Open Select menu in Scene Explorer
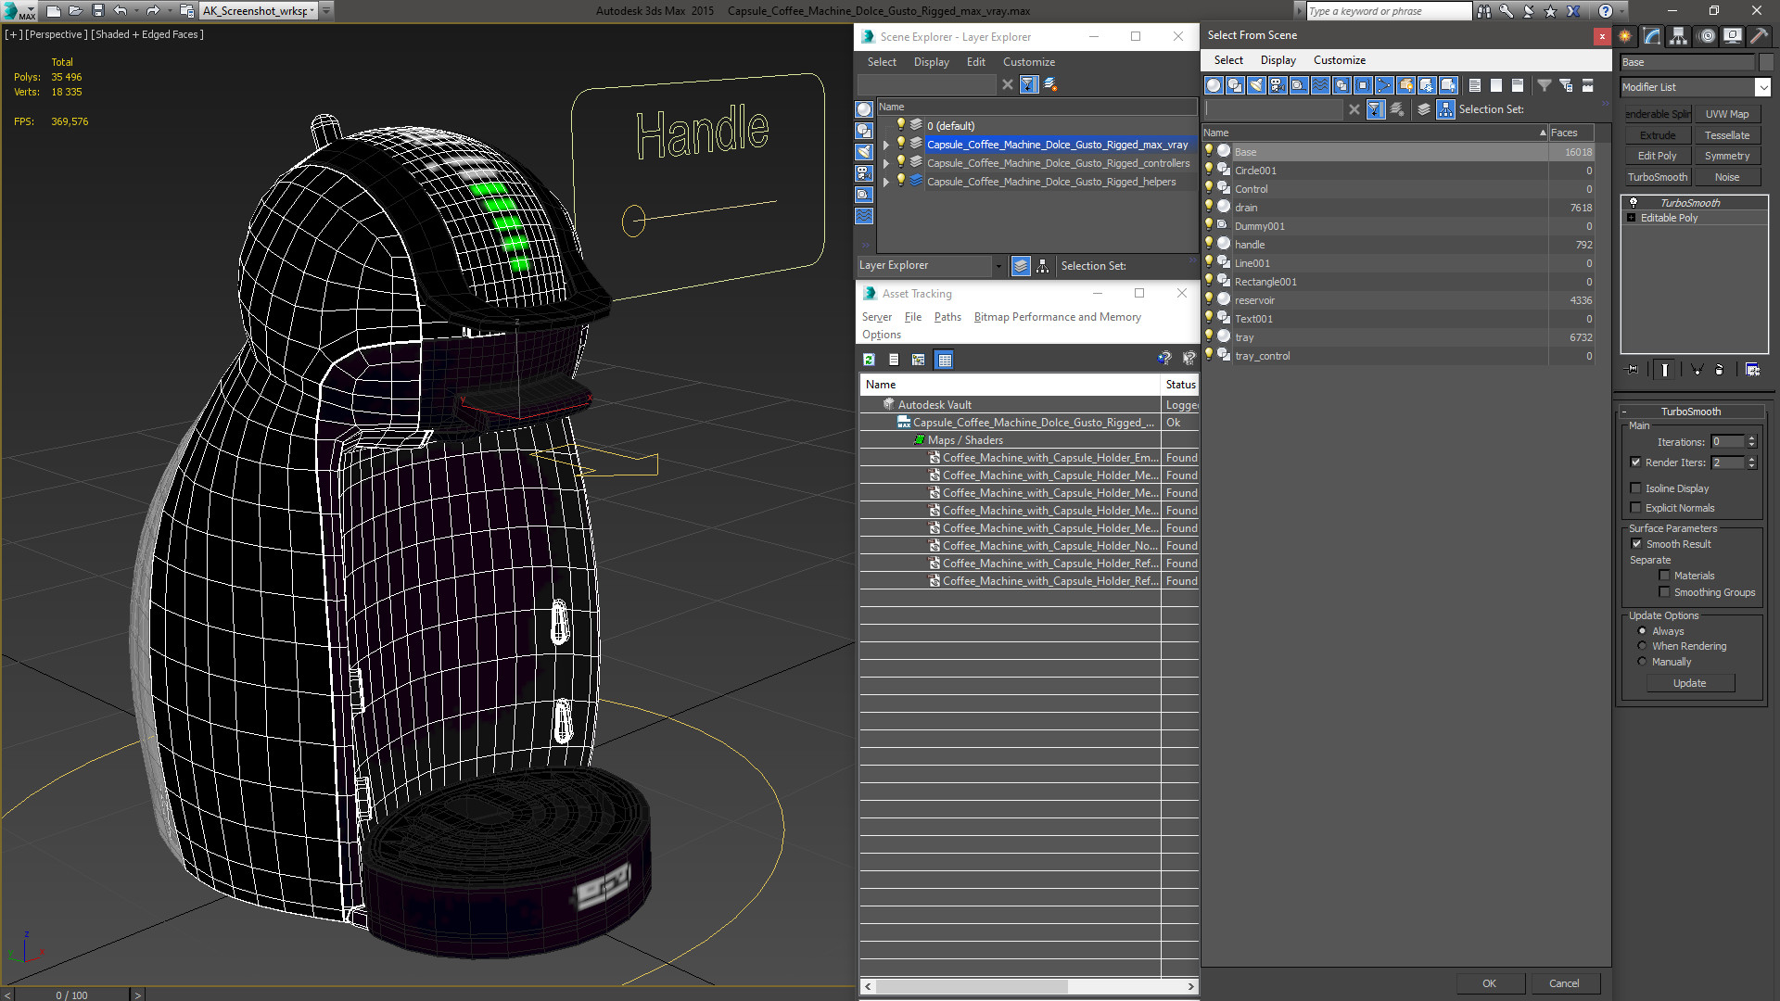This screenshot has width=1780, height=1001. (882, 62)
